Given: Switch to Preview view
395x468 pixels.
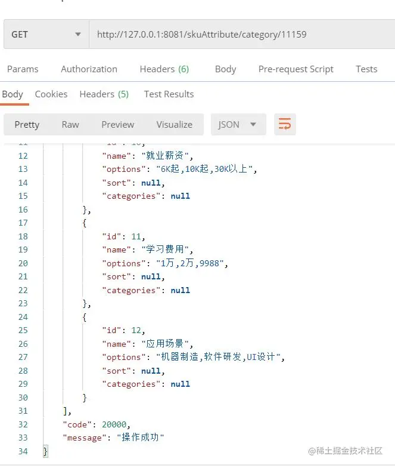Looking at the screenshot, I should 117,124.
